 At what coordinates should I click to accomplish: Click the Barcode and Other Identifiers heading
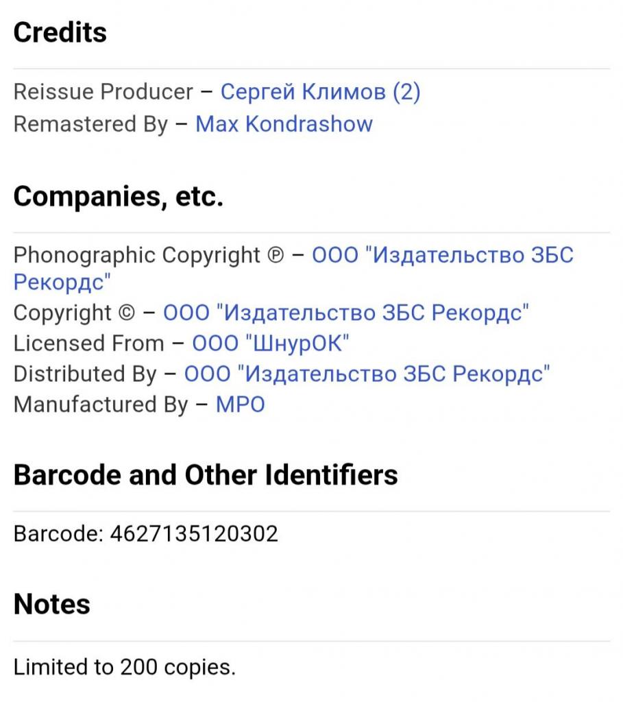pos(206,474)
